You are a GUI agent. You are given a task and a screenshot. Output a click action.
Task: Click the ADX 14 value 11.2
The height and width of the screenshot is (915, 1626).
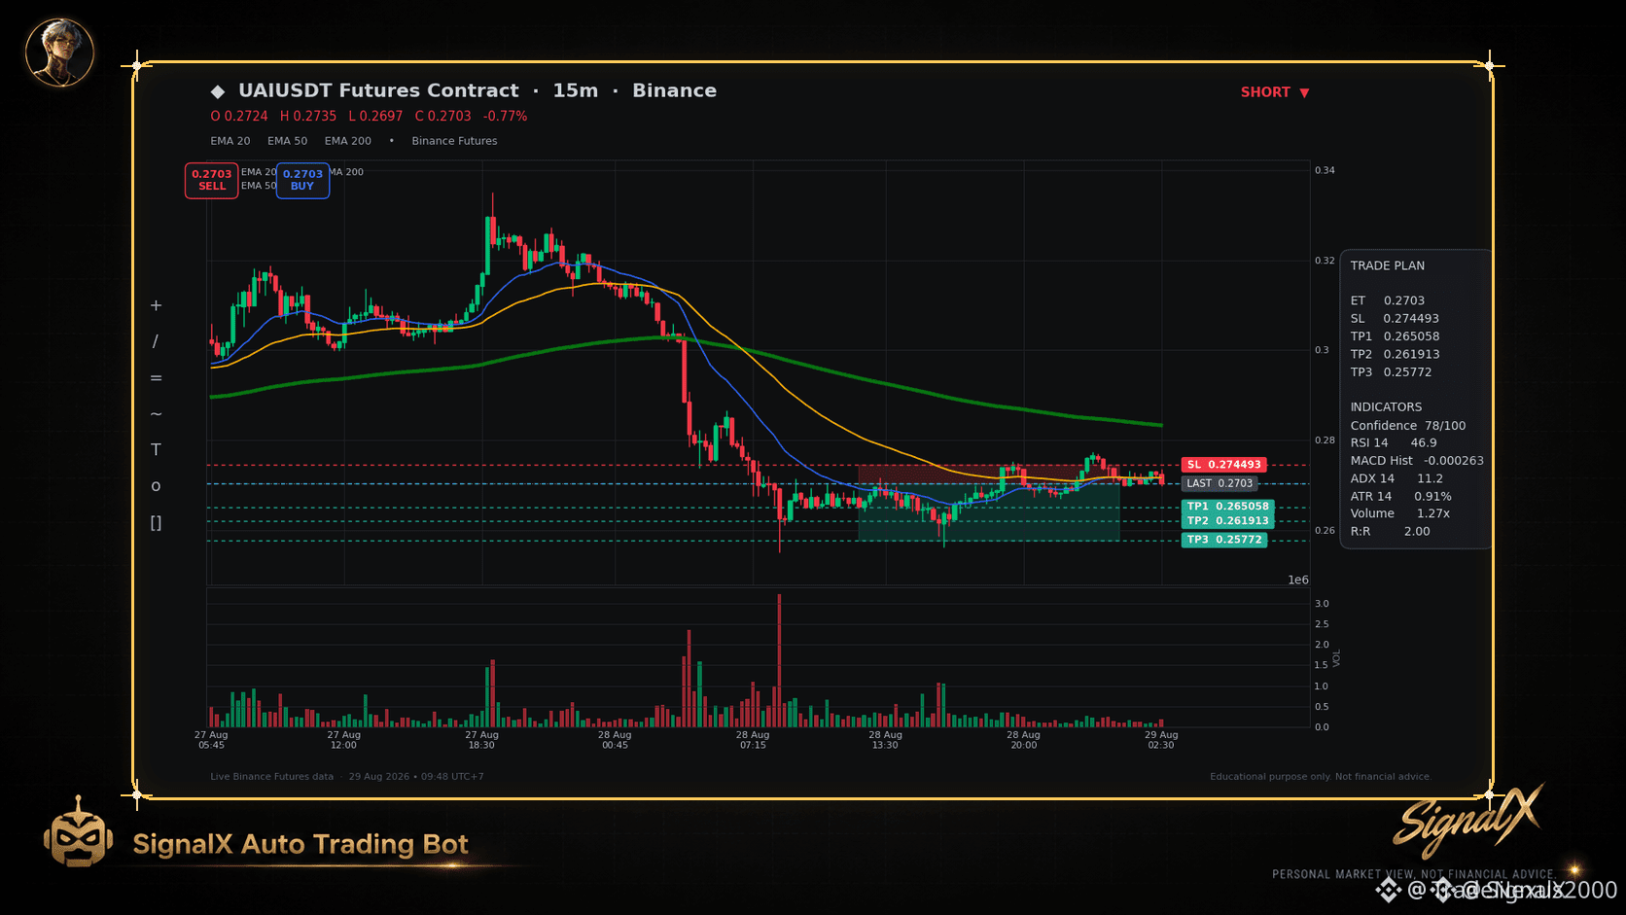click(x=1430, y=478)
